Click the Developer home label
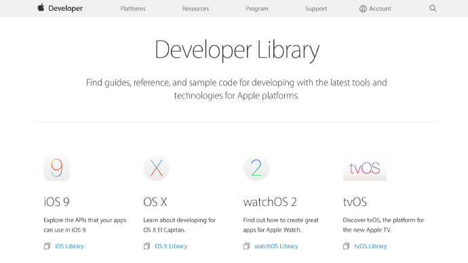Image resolution: width=468 pixels, height=263 pixels. [65, 8]
